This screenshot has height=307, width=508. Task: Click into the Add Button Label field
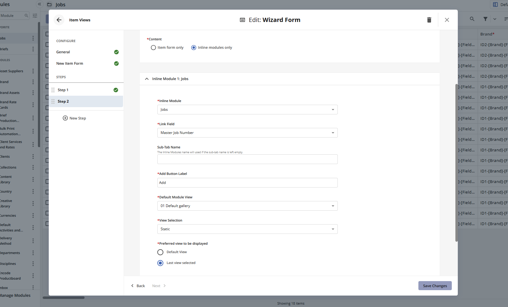[247, 183]
